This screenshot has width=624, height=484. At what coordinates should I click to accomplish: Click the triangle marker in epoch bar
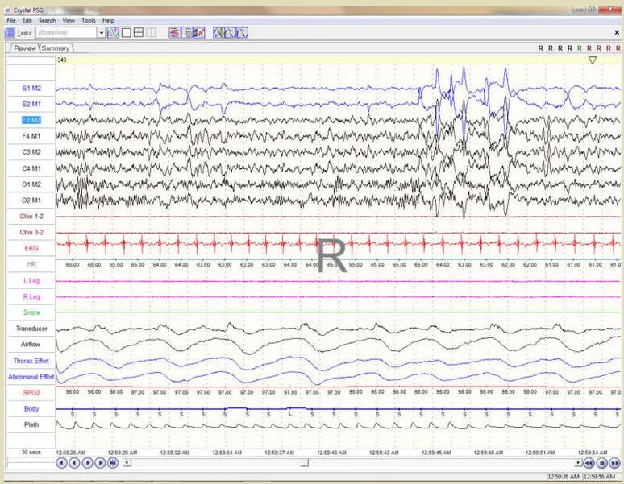tap(593, 60)
